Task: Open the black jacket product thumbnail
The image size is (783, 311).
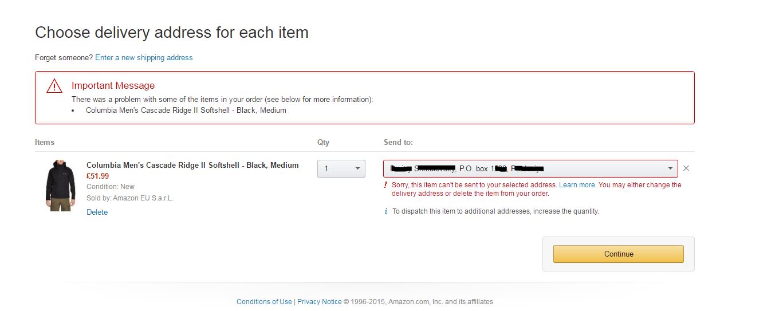Action: pyautogui.click(x=61, y=186)
